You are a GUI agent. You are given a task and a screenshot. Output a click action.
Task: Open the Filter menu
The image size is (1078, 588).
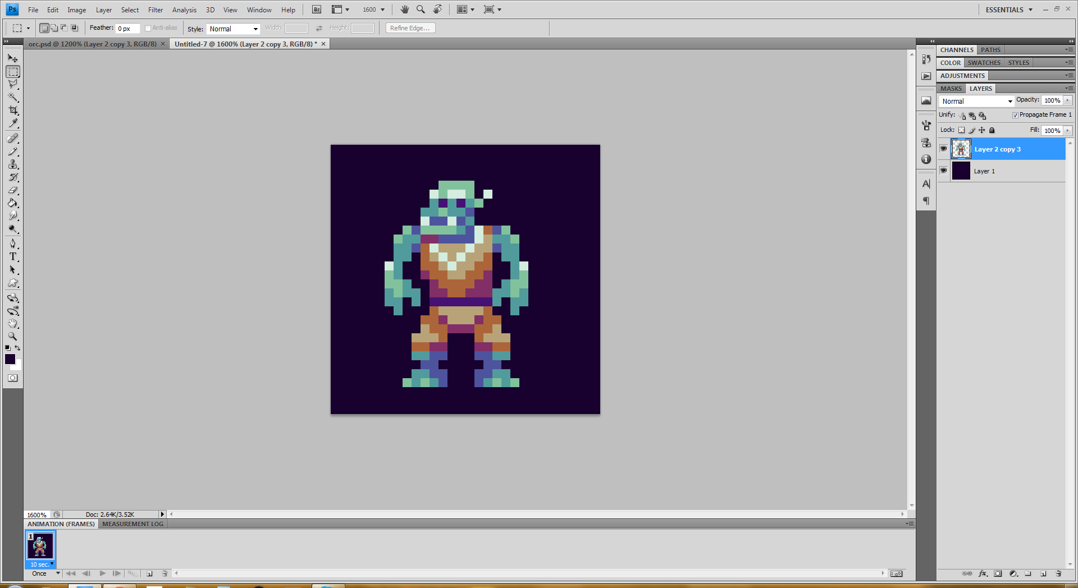point(156,10)
